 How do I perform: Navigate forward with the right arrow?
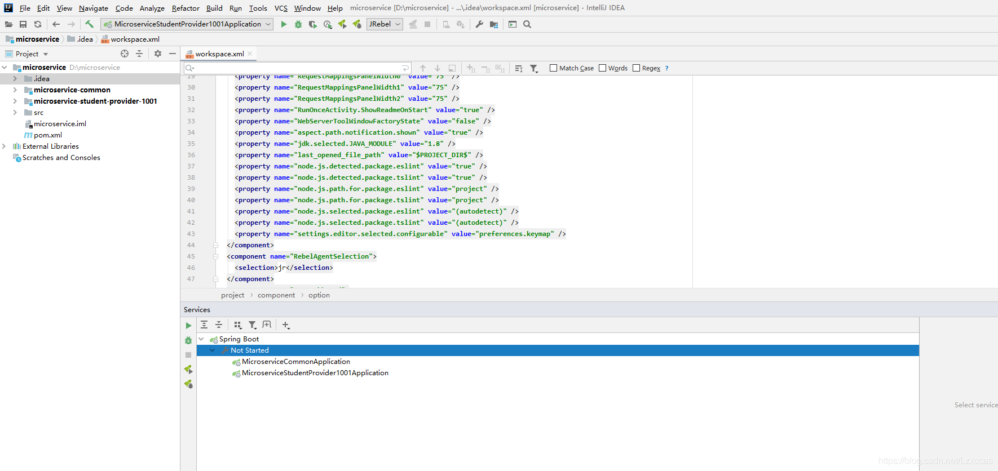(71, 24)
